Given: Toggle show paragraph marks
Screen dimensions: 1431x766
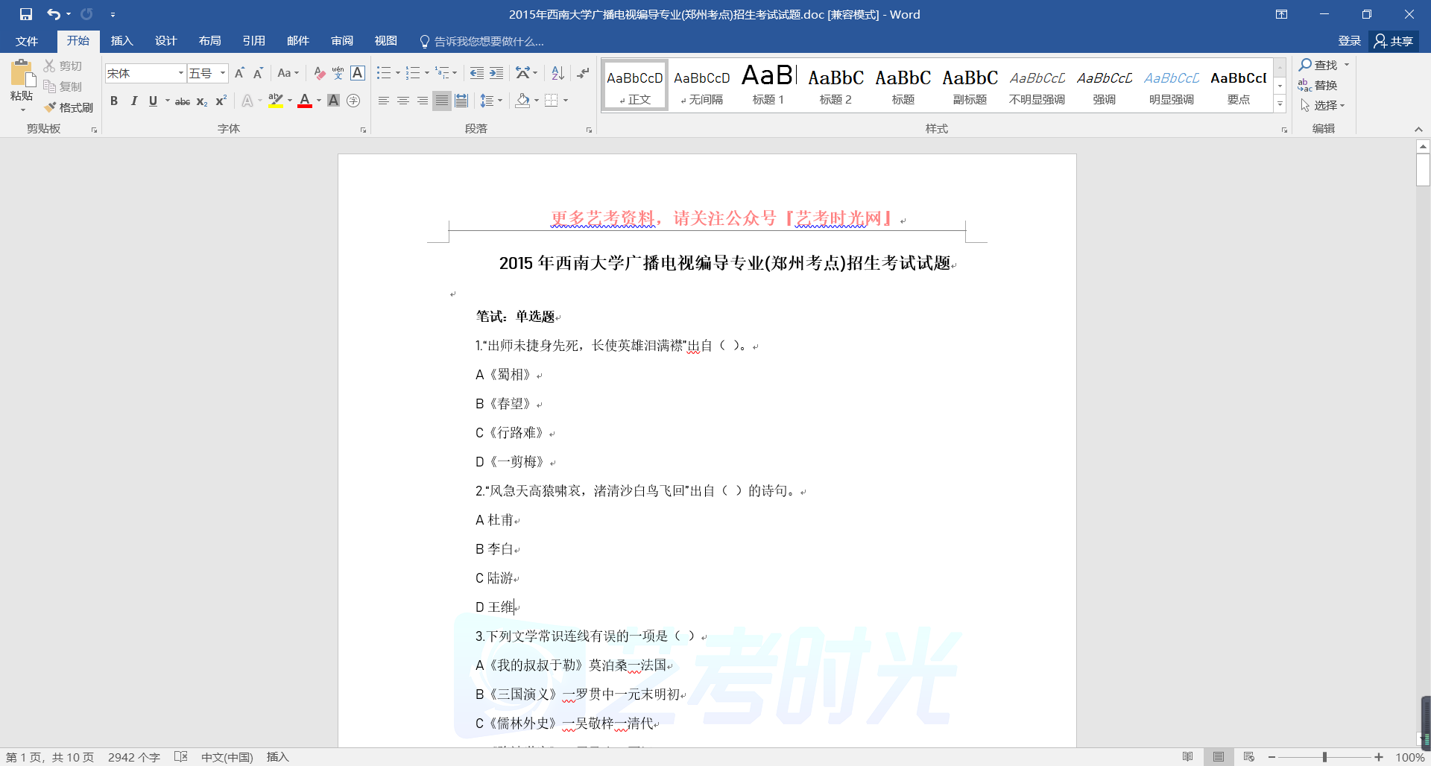Looking at the screenshot, I should click(x=583, y=73).
